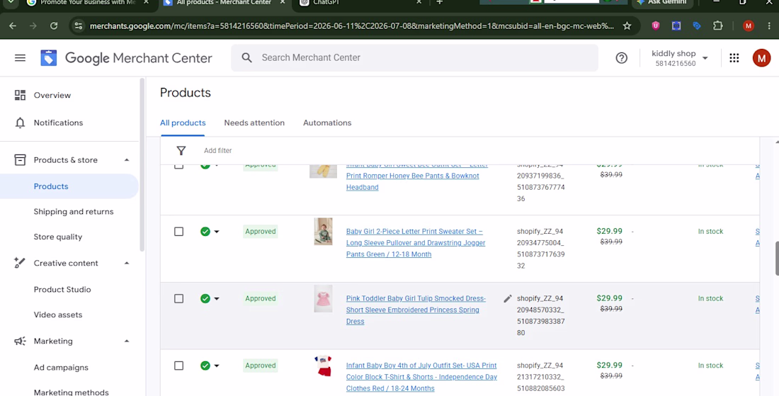Open the help question mark icon

point(621,57)
